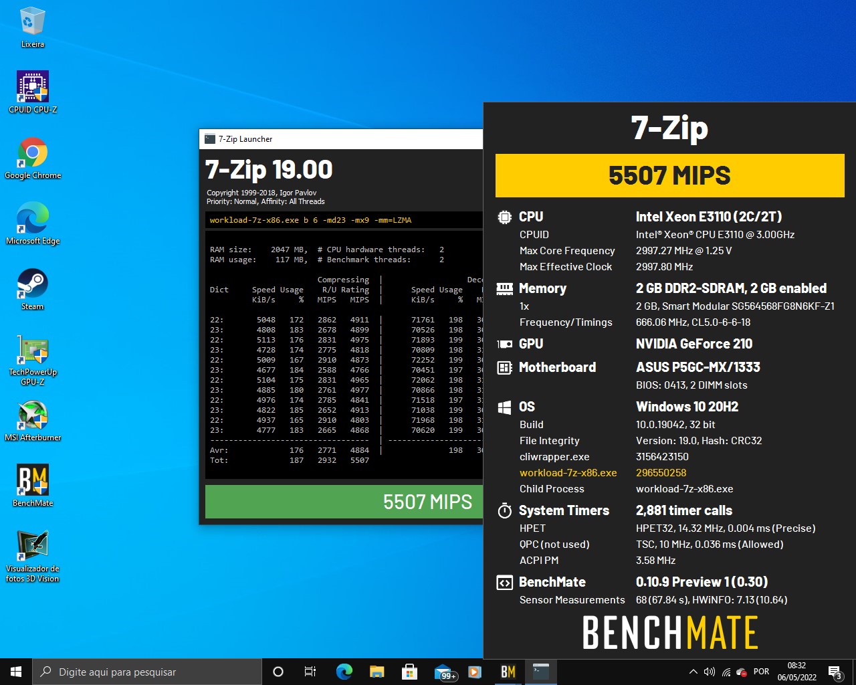Click the green 5507 MIPS result bar
The height and width of the screenshot is (685, 856).
(344, 502)
